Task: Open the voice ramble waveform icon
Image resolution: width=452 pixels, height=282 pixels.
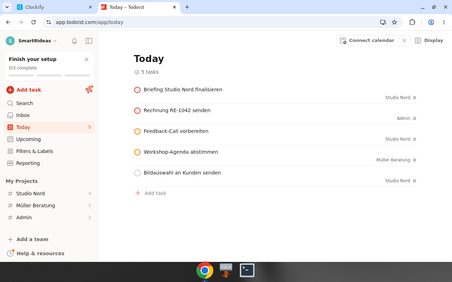Action: (x=89, y=90)
